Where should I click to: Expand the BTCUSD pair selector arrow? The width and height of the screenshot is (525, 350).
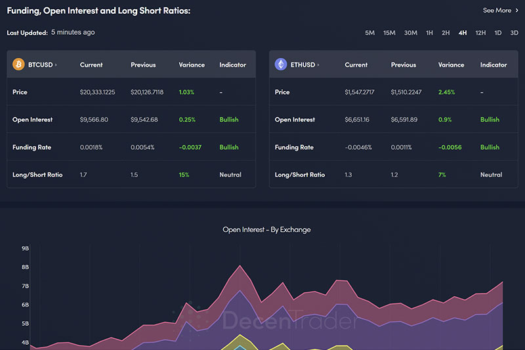click(x=56, y=65)
